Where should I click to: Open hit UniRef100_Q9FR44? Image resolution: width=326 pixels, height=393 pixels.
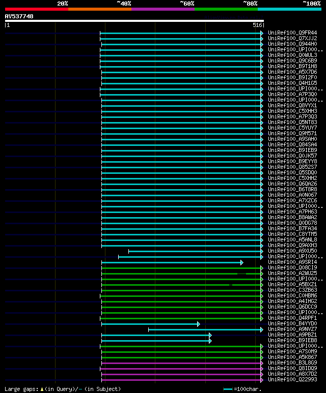tap(292, 33)
